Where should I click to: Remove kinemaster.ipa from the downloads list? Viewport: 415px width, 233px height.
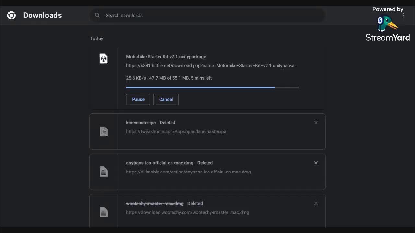coord(316,123)
